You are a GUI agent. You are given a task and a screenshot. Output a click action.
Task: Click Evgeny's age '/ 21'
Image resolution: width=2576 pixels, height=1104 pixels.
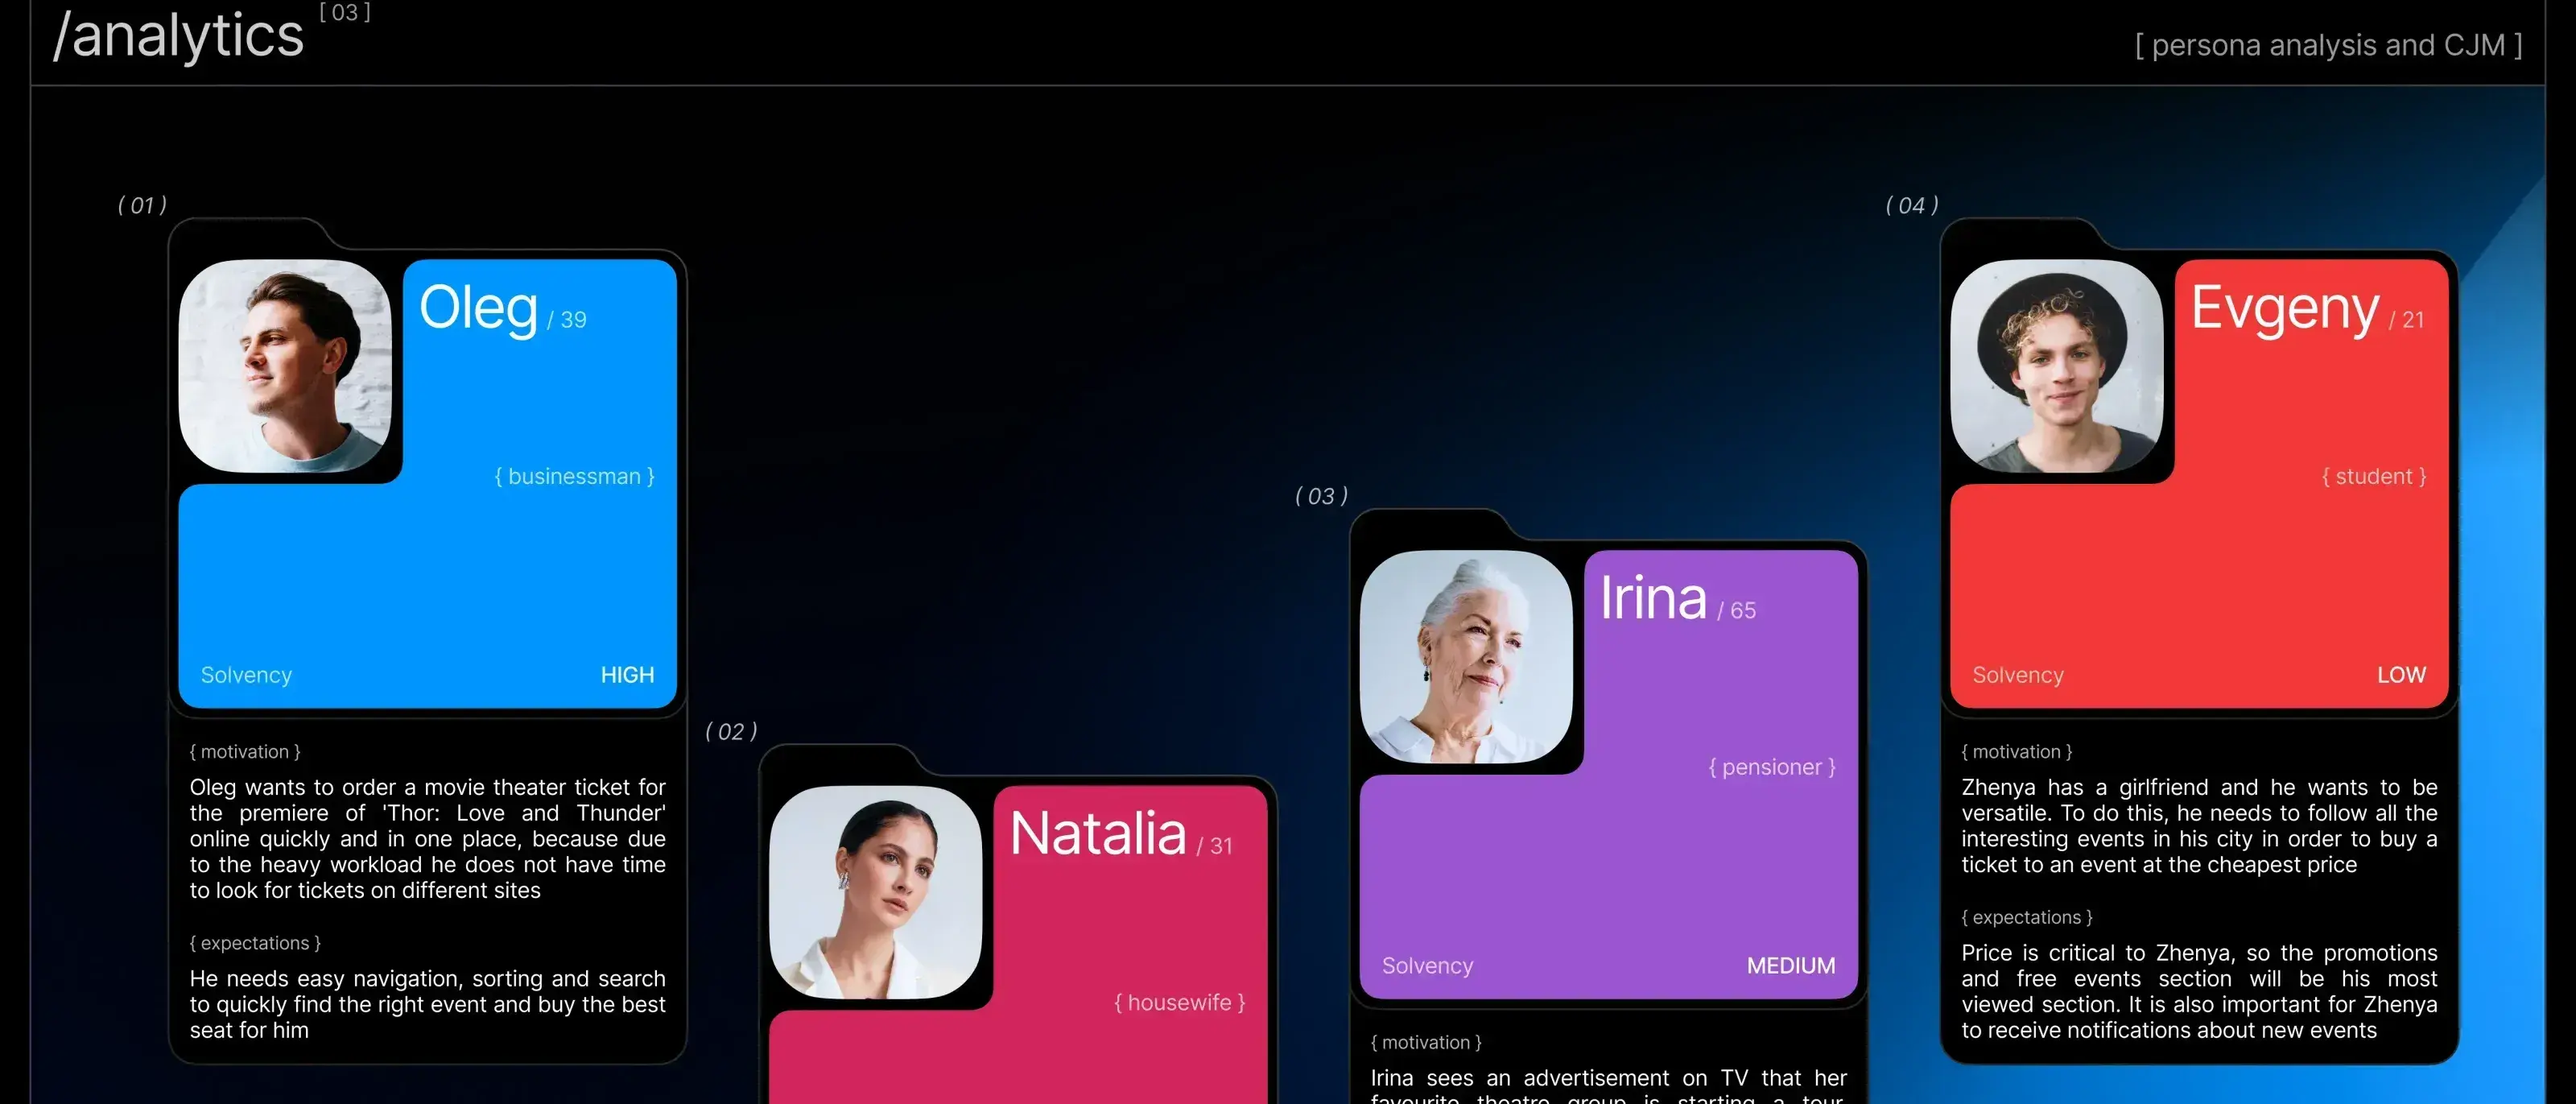[x=2406, y=320]
